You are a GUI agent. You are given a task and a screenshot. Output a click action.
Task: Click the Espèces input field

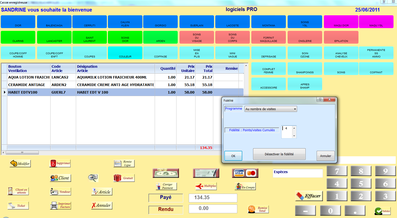click(298, 173)
